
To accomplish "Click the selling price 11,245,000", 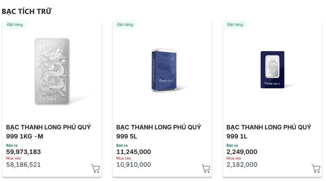I will [134, 152].
